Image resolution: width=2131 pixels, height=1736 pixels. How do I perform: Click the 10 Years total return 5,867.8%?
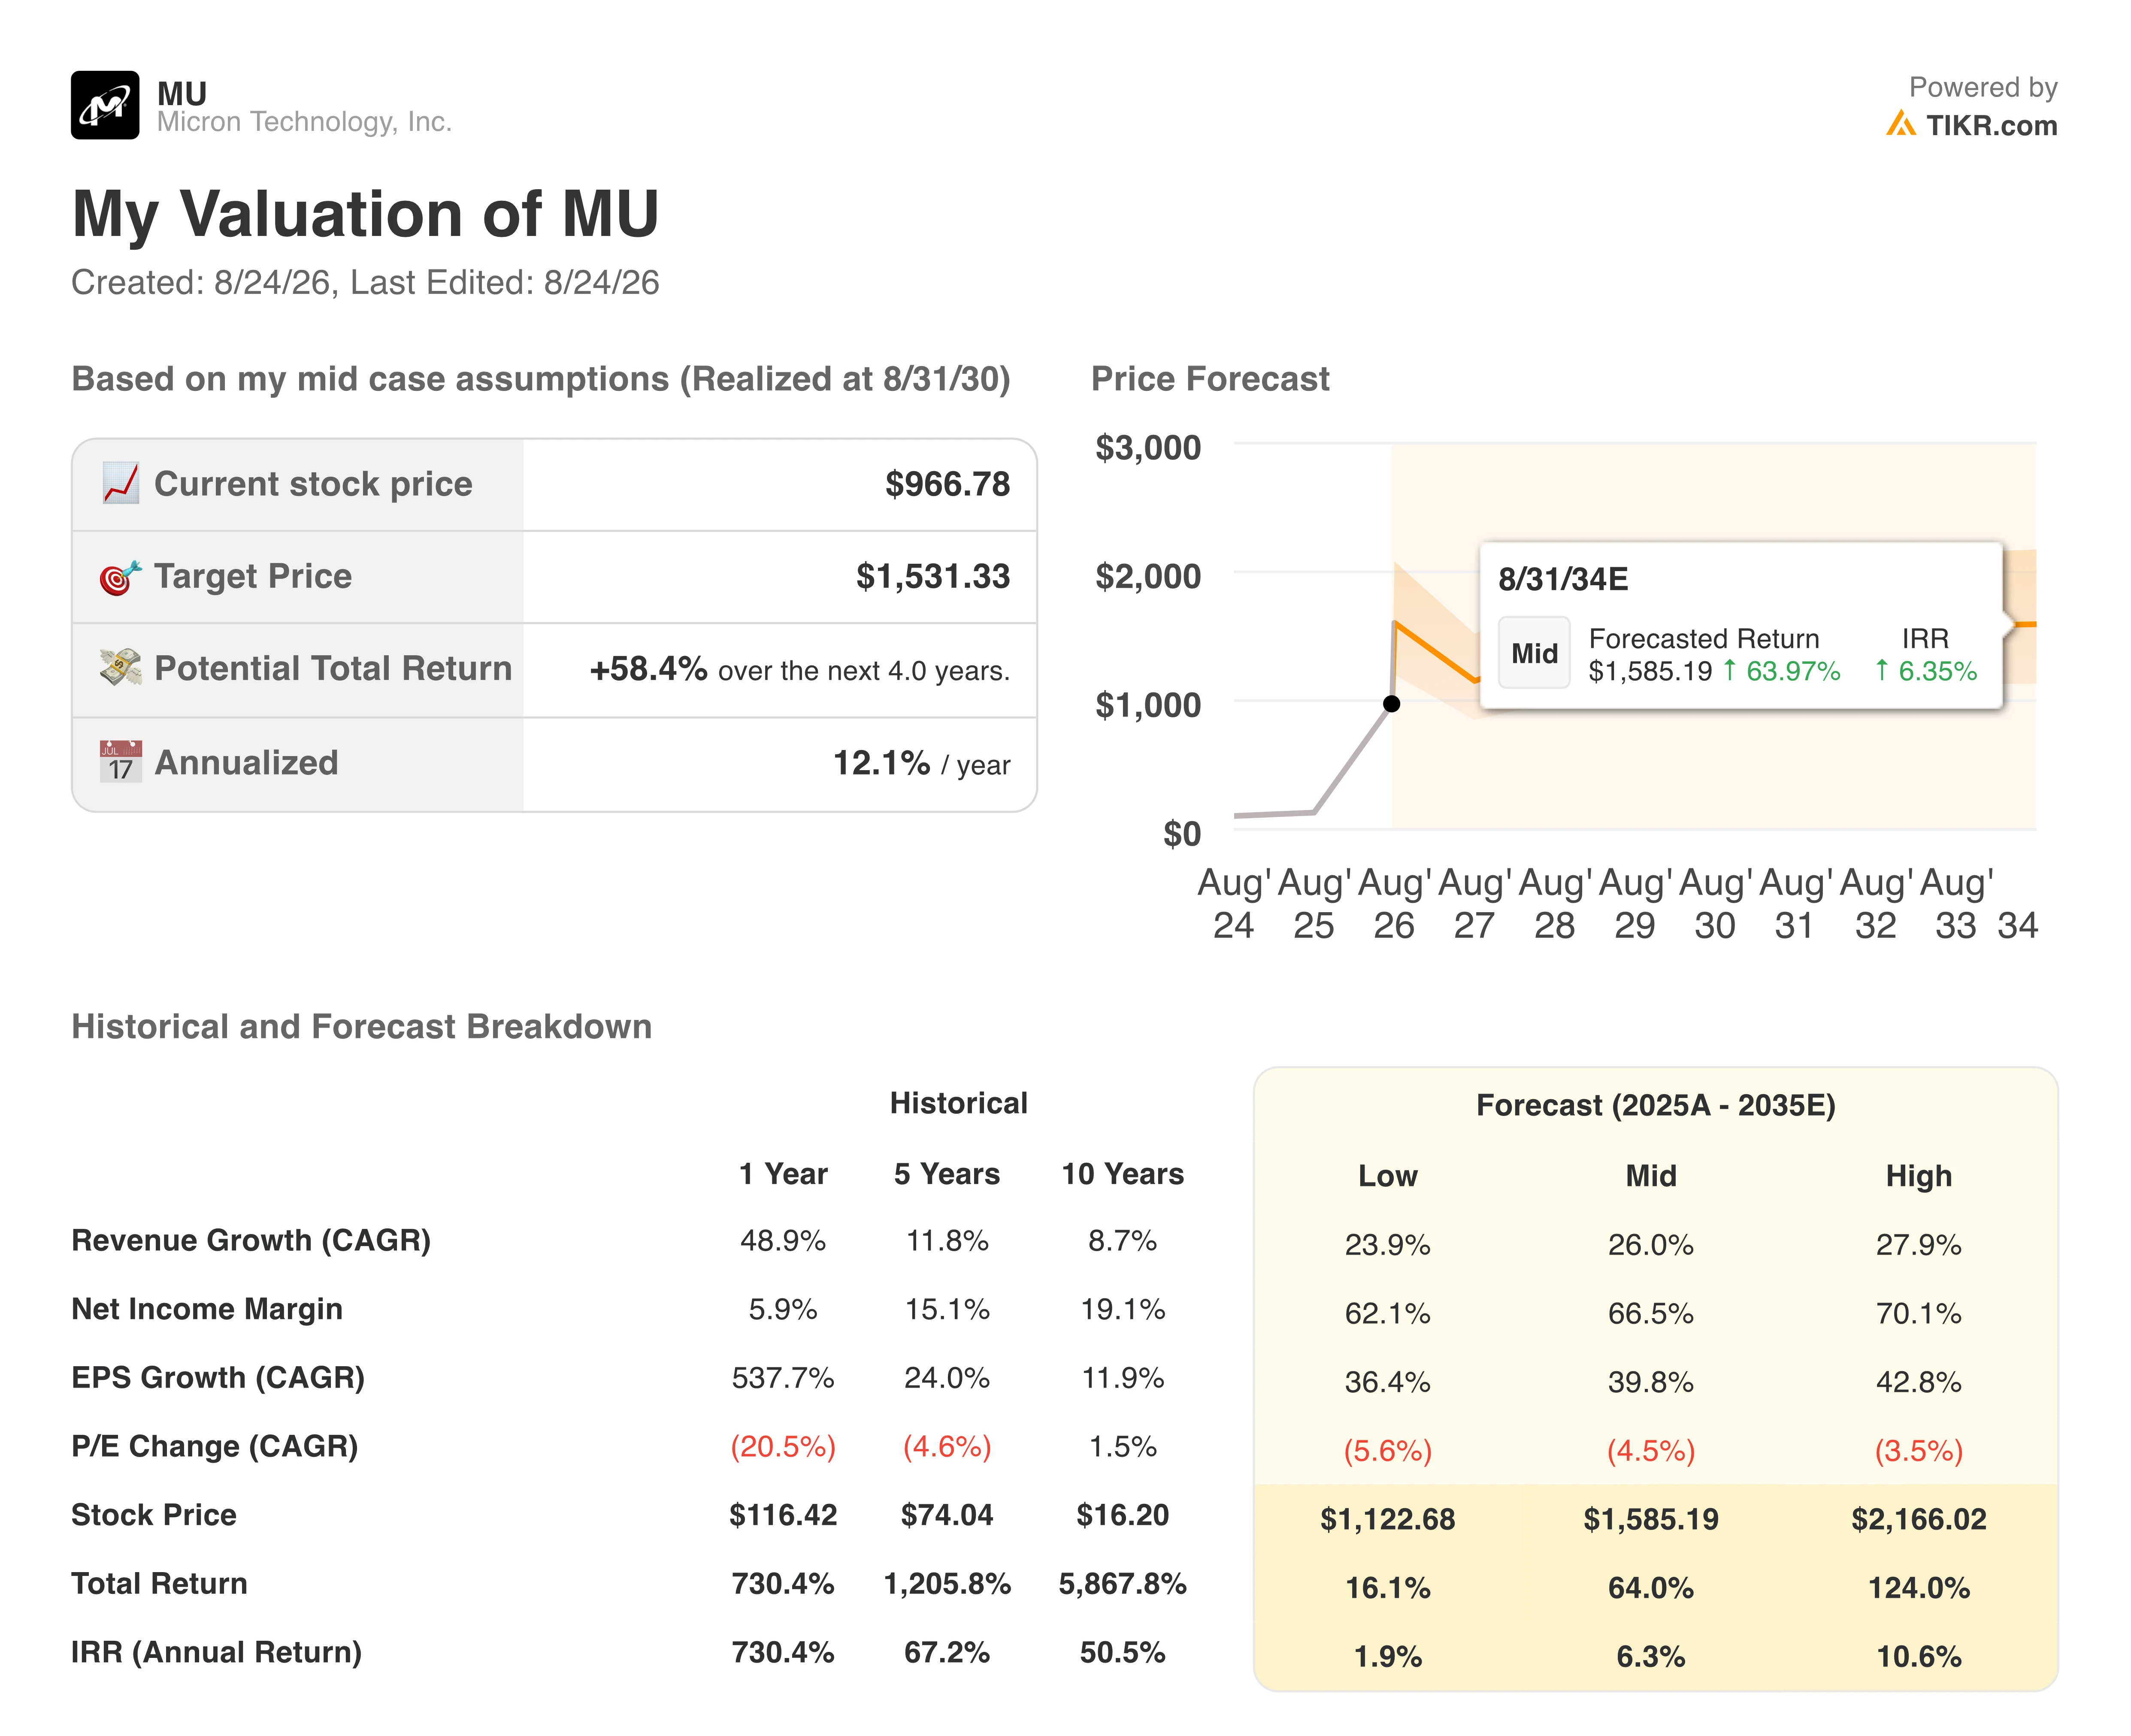click(x=1122, y=1584)
